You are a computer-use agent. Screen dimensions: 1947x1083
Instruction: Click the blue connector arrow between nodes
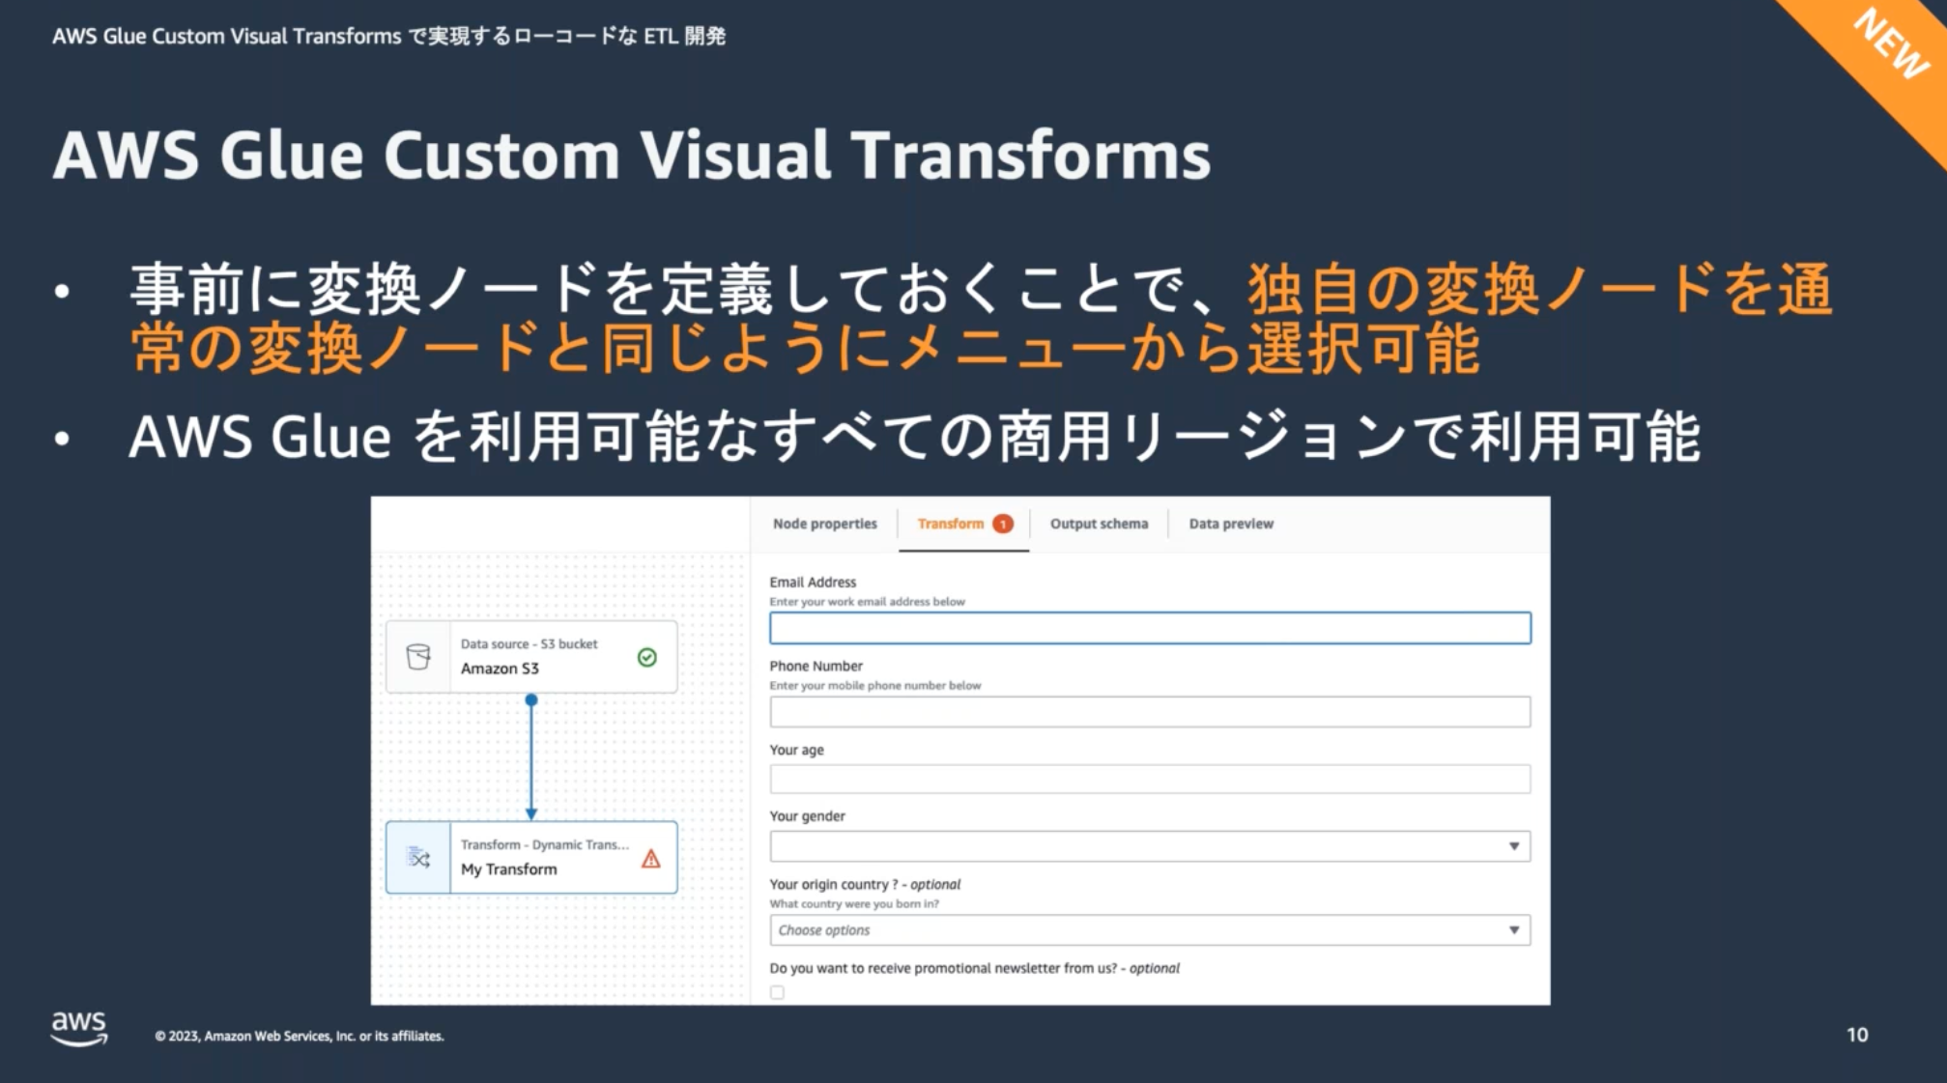(x=530, y=758)
